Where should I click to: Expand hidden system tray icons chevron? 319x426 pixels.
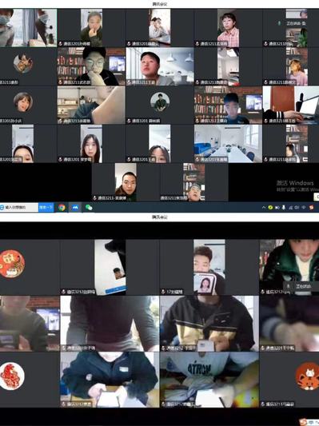[264, 208]
